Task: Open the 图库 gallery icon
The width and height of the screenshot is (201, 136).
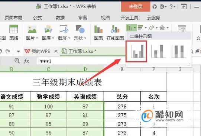Action: [48, 29]
